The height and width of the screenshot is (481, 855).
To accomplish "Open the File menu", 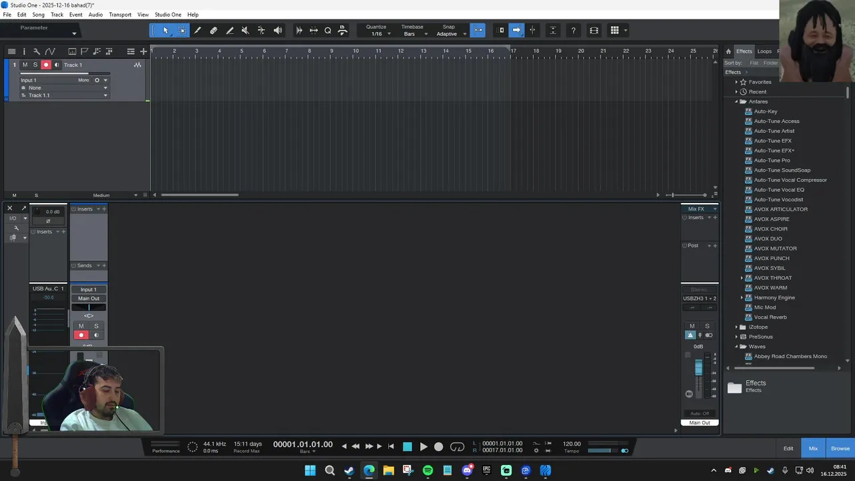I will 7,15.
